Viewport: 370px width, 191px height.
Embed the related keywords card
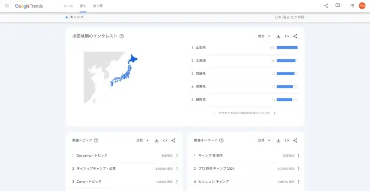[287, 140]
